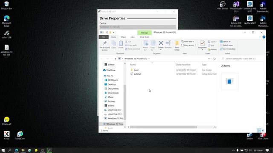Screen dimensions: 273x153
Task: Click the Properties checkmark icon in ribbon
Action: 202,43
